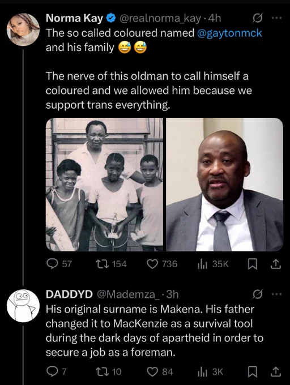This screenshot has height=385, width=290.
Task: Open the black-and-white family photo
Action: tap(104, 185)
